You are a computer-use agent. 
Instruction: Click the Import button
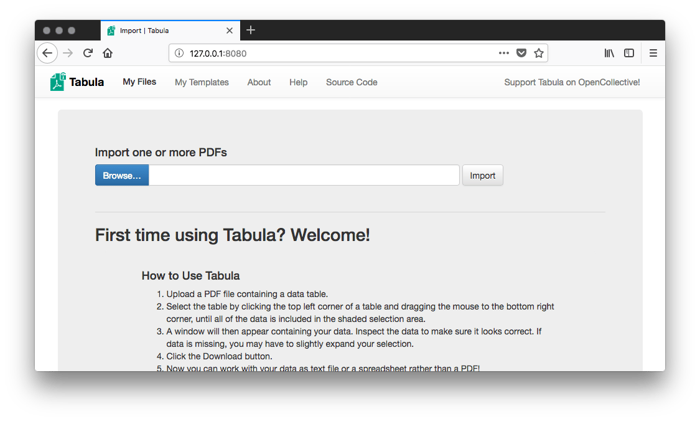482,176
